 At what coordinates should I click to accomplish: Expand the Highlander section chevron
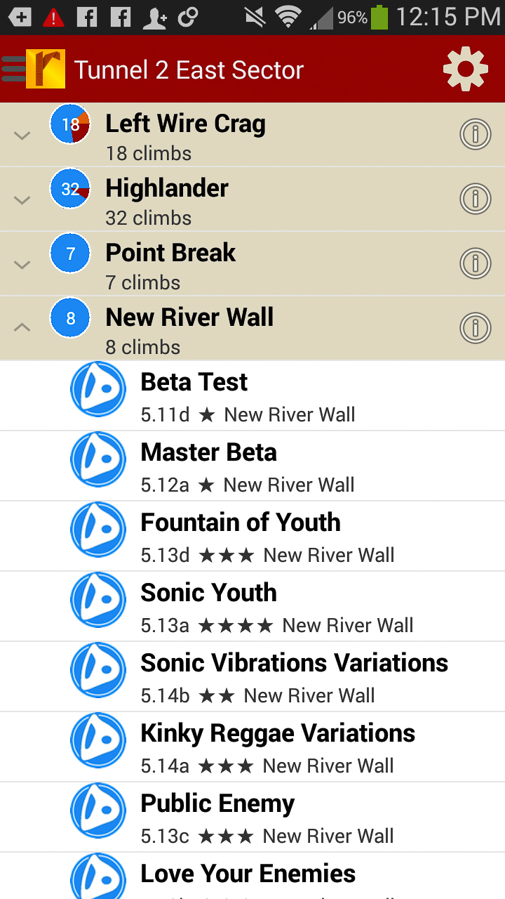(22, 200)
